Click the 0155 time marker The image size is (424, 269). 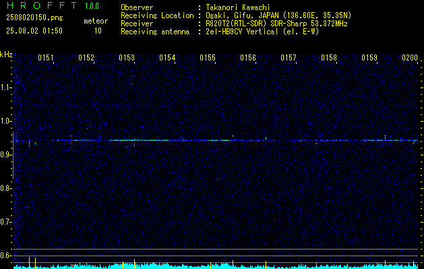point(208,58)
